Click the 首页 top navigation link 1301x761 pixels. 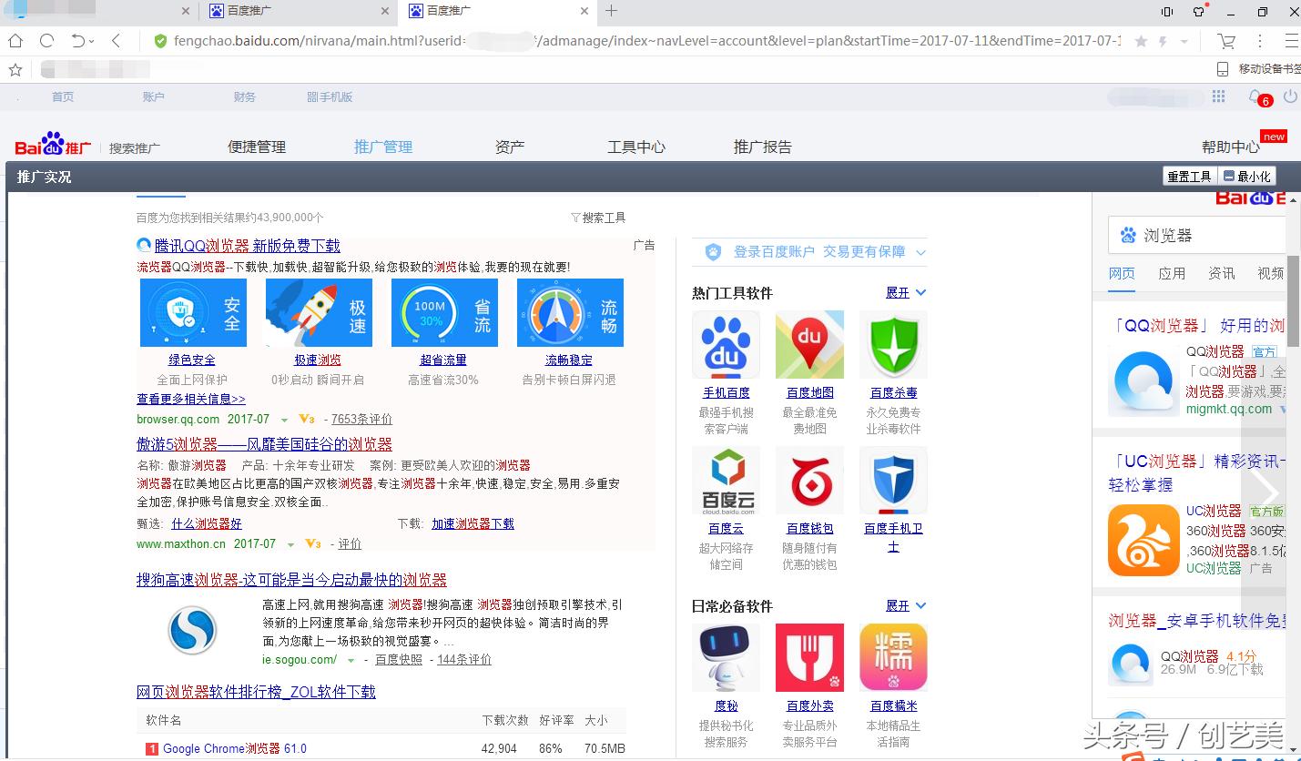[63, 96]
